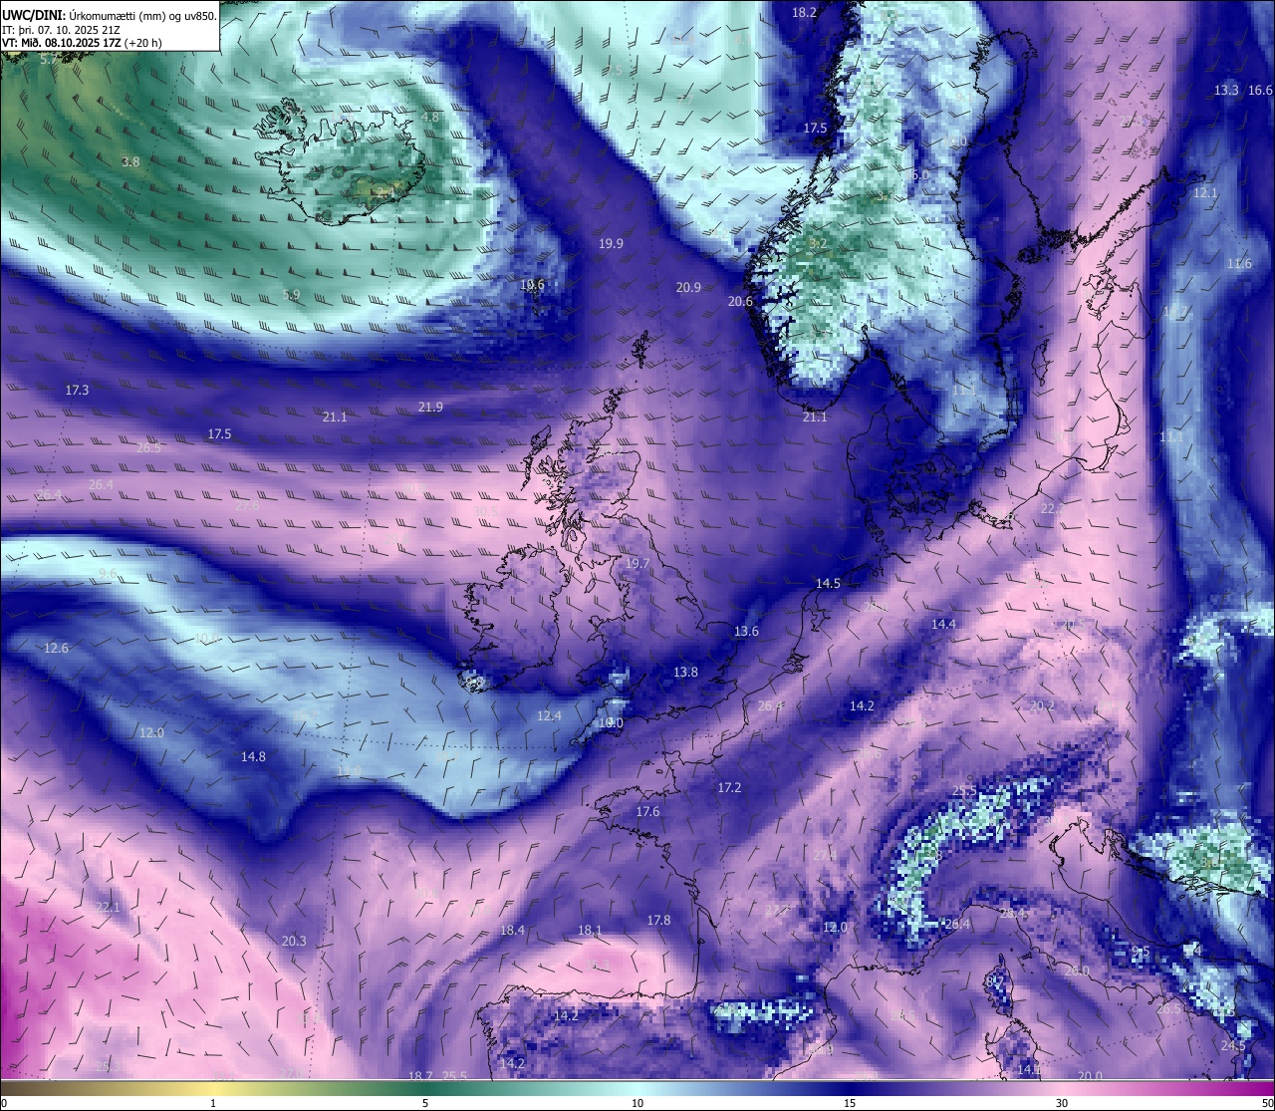Click the map value 13.3

click(x=1226, y=91)
